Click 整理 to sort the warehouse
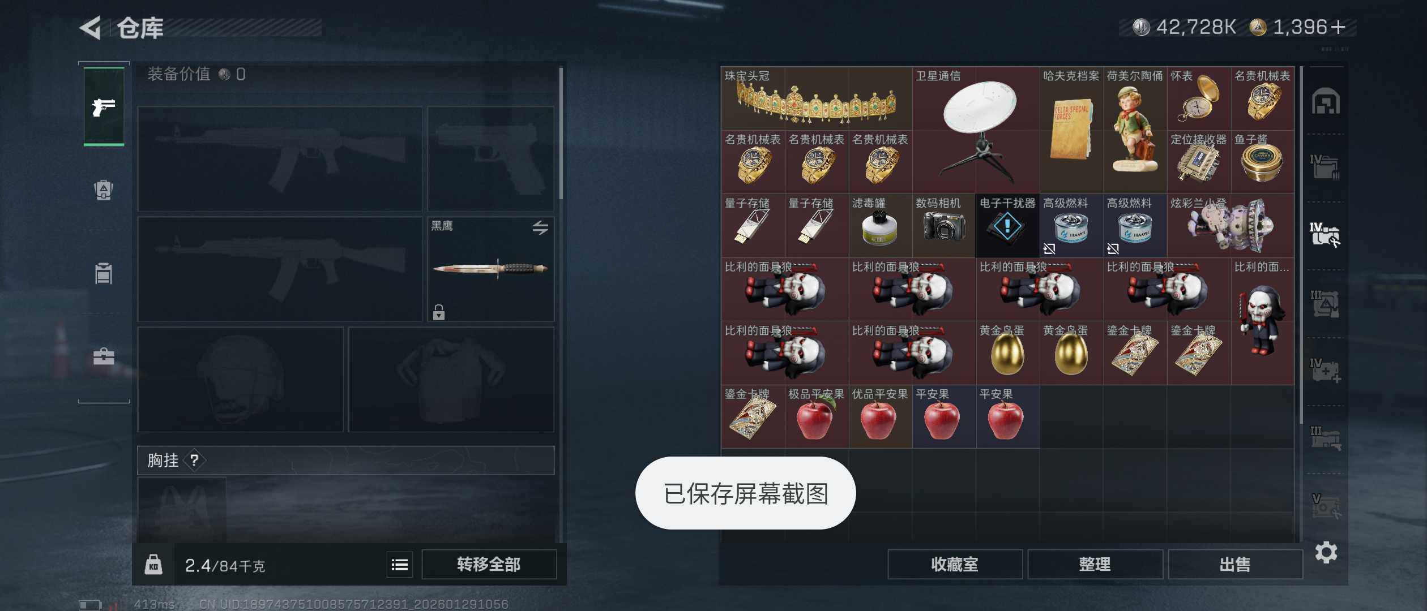This screenshot has height=611, width=1427. tap(1095, 564)
